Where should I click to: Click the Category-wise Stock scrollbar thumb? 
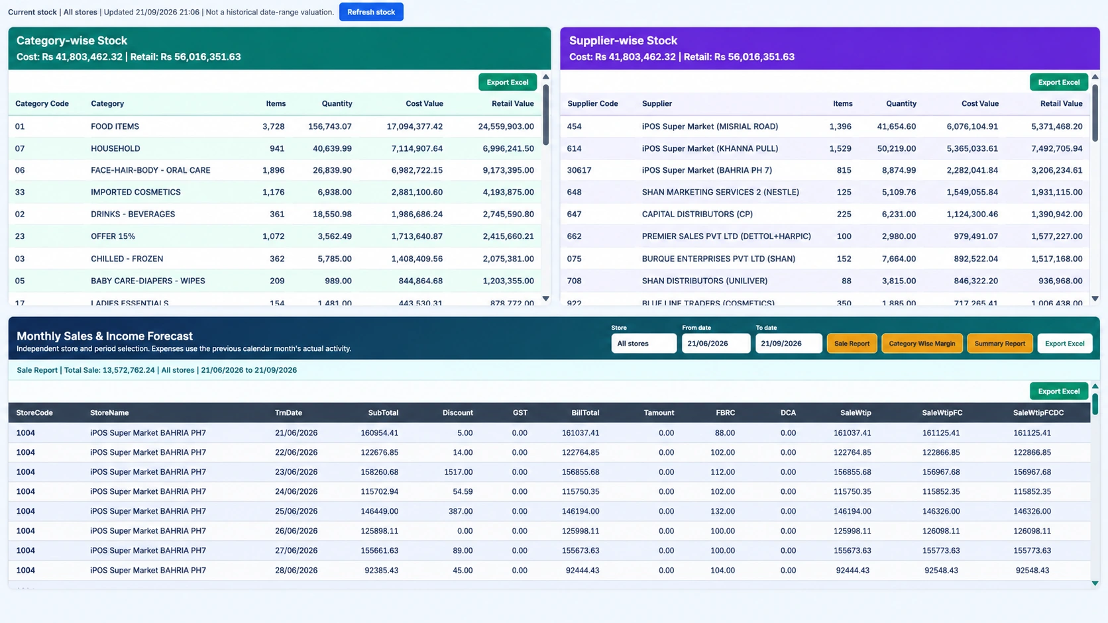click(x=546, y=114)
